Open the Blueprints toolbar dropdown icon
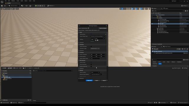The width and height of the screenshot is (189, 106). pos(27,6)
